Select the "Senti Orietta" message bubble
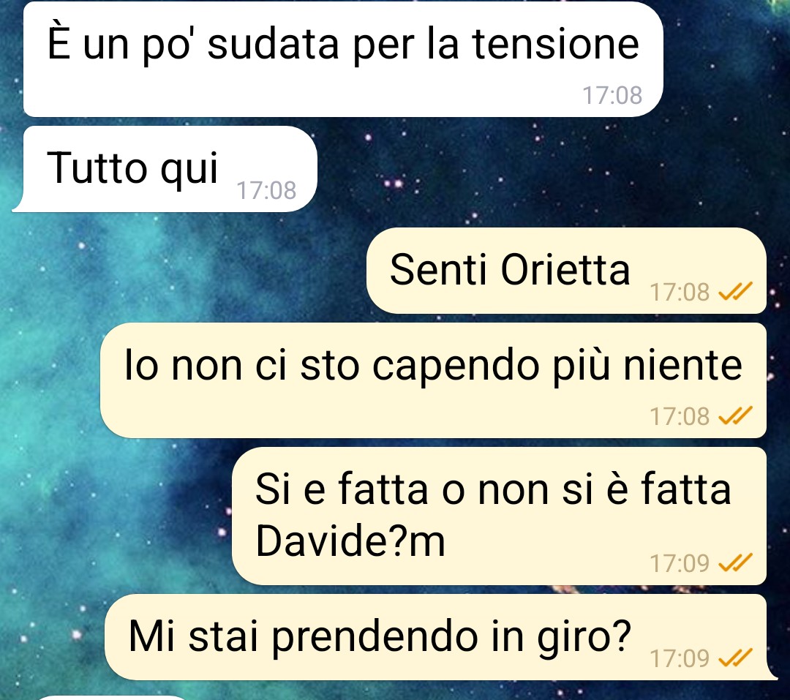790x700 pixels. [x=566, y=271]
